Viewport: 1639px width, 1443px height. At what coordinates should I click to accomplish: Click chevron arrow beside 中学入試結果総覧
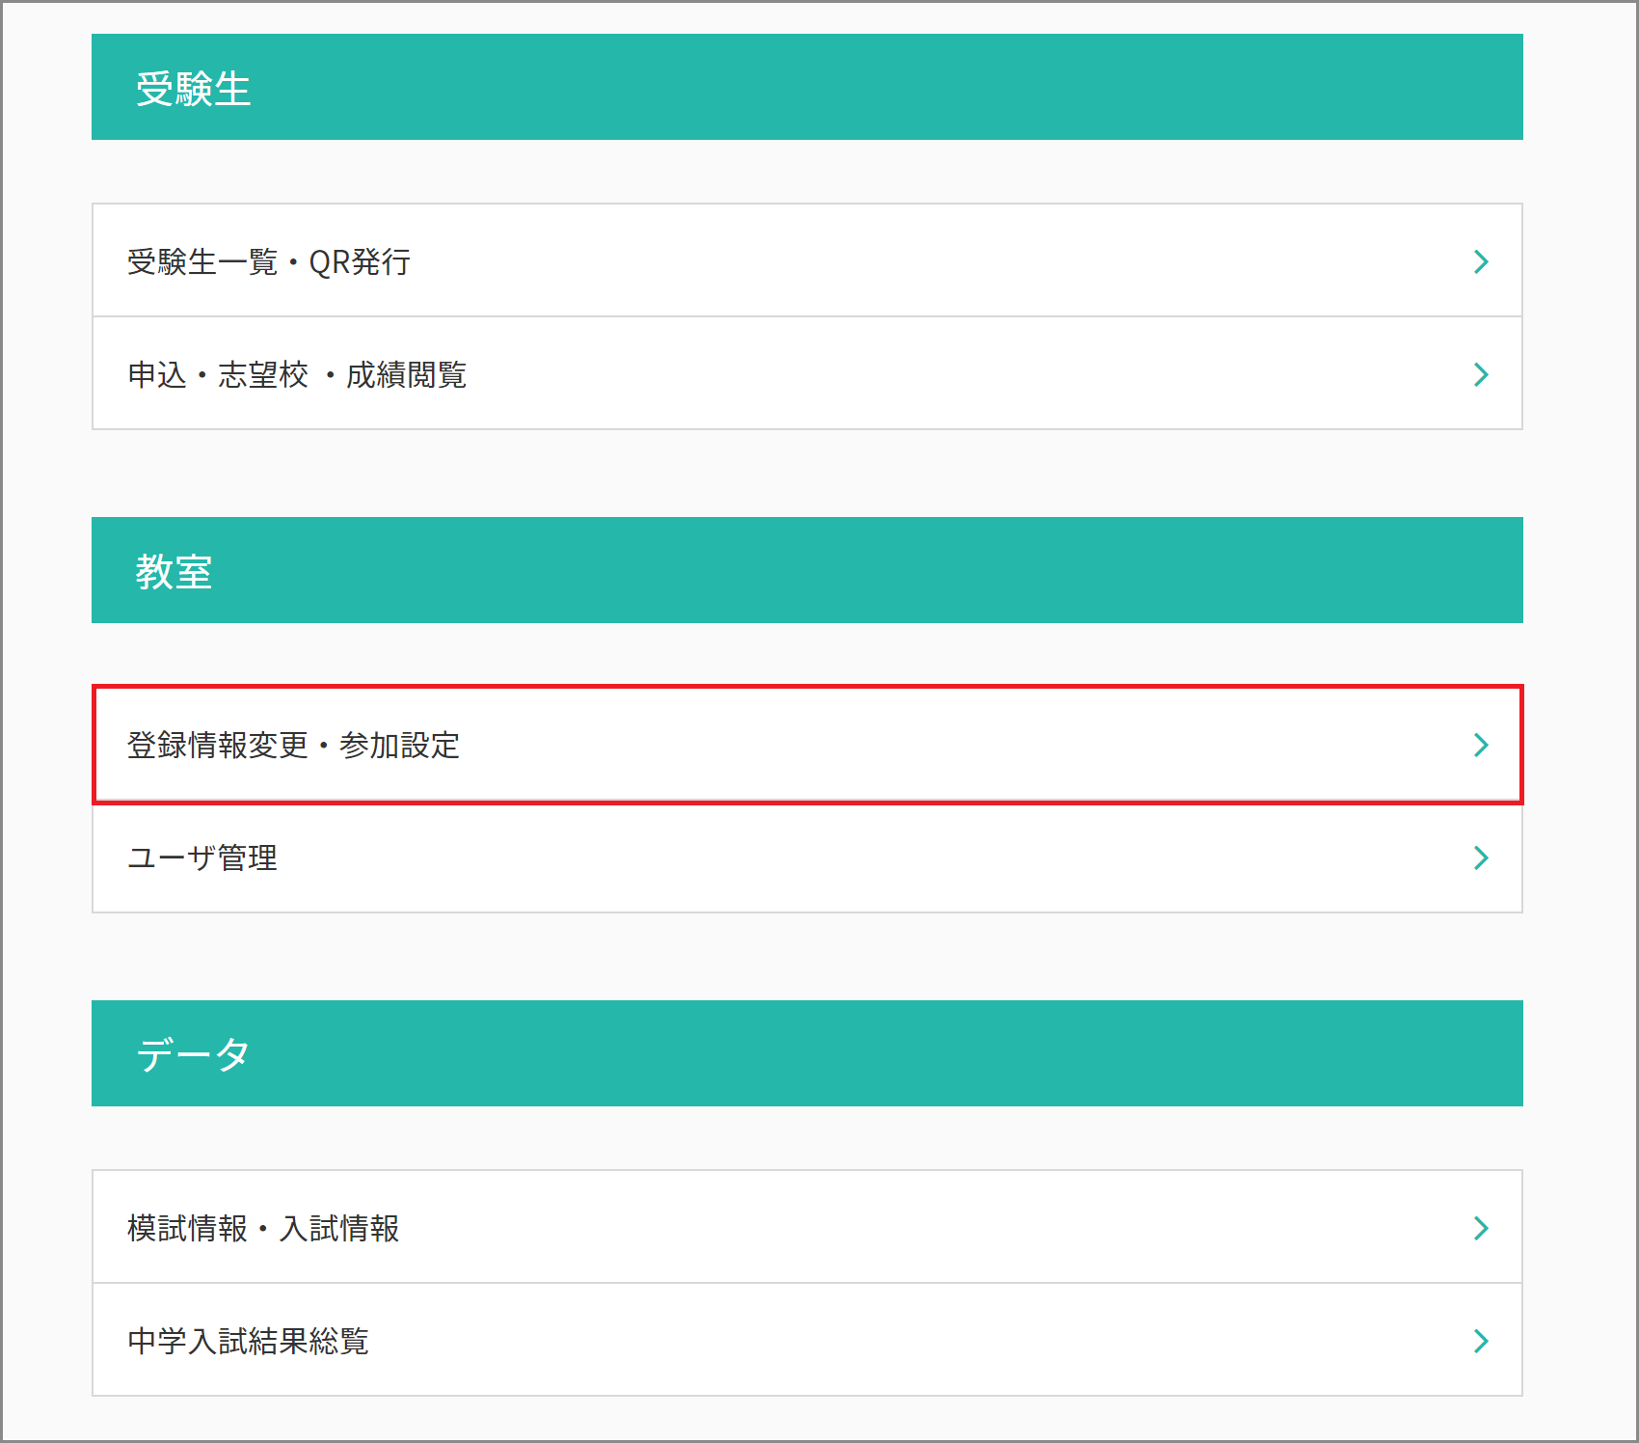(x=1481, y=1341)
